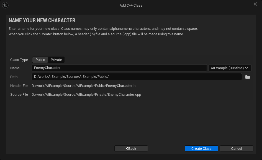The height and width of the screenshot is (160, 262).
Task: Close the Add C++ Class dialog
Action: tap(255, 4)
